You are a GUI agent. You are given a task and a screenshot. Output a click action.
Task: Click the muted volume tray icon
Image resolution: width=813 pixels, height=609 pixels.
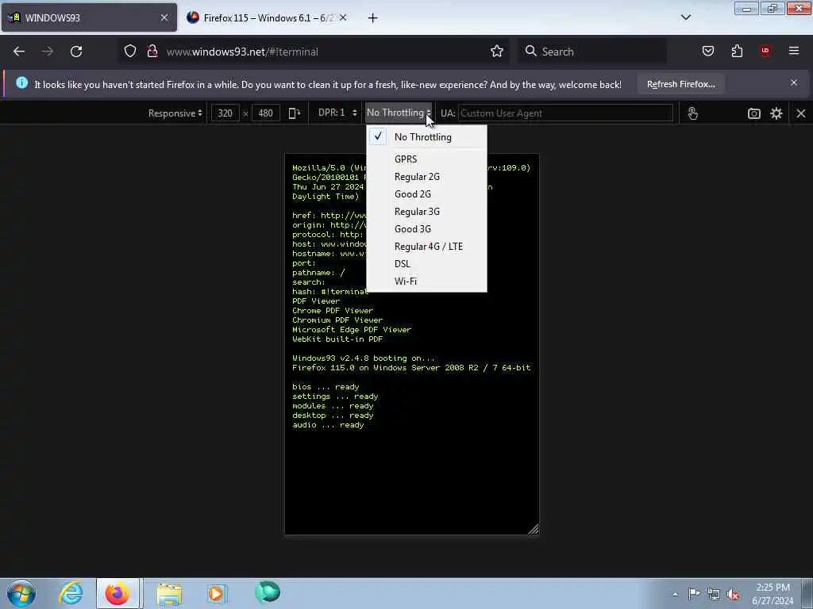[733, 595]
